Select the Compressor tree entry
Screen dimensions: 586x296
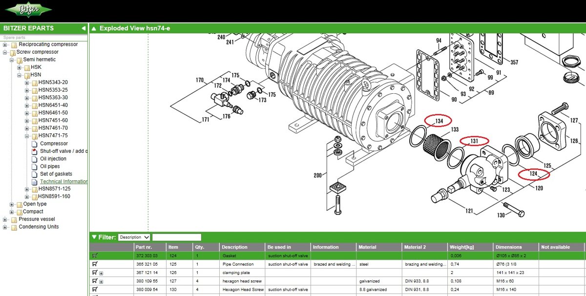click(x=54, y=144)
